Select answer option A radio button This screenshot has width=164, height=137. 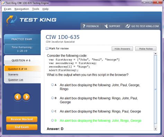pyautogui.click(x=52, y=85)
